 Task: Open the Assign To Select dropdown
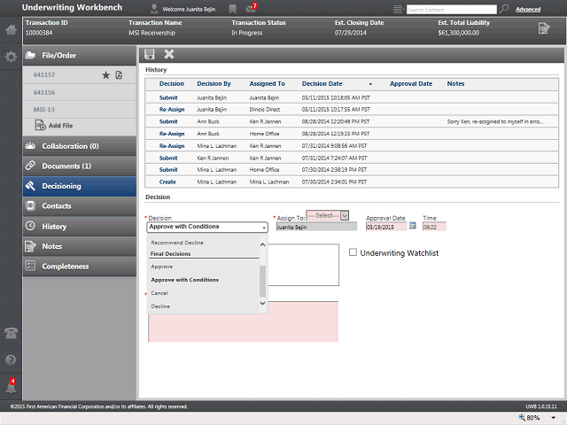[x=328, y=216]
